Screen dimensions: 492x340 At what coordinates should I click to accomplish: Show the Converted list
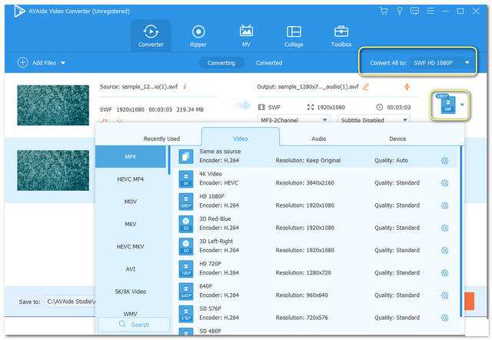click(269, 63)
